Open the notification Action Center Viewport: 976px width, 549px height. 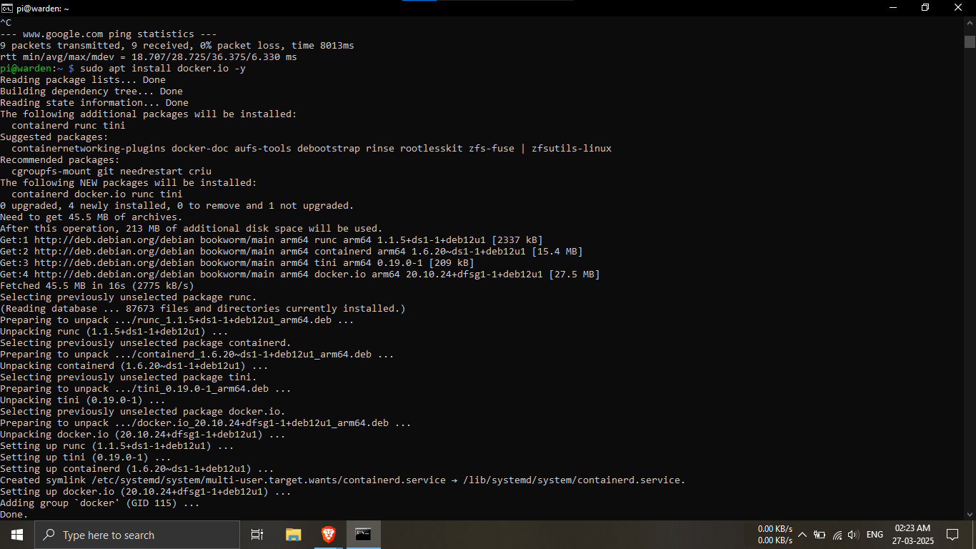click(x=952, y=535)
